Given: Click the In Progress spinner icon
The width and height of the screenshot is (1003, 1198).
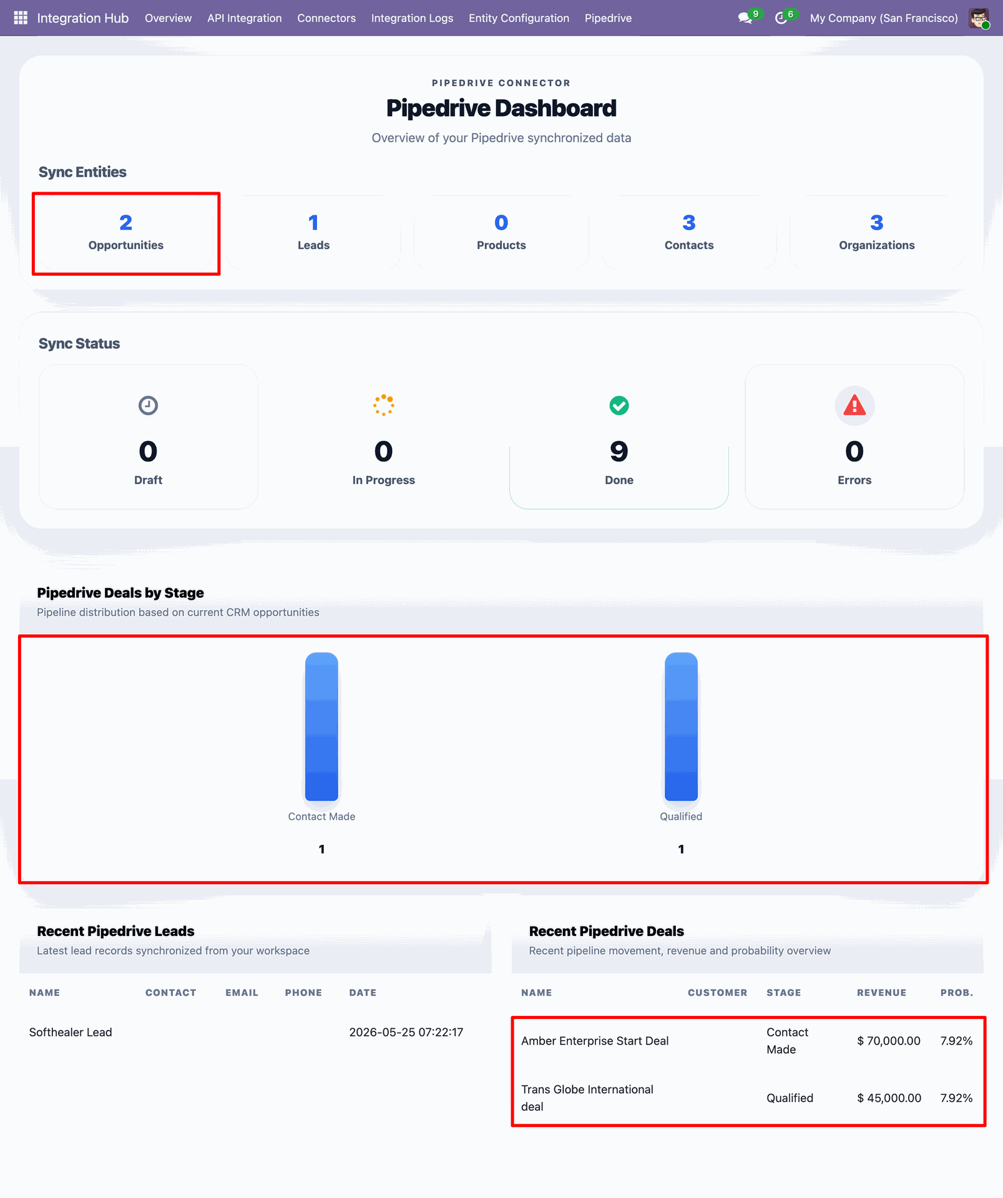Looking at the screenshot, I should pyautogui.click(x=383, y=406).
